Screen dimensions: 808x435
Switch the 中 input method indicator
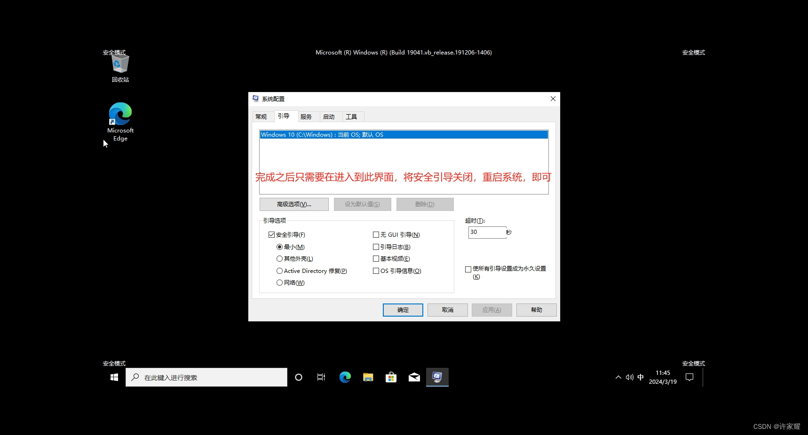click(x=641, y=377)
